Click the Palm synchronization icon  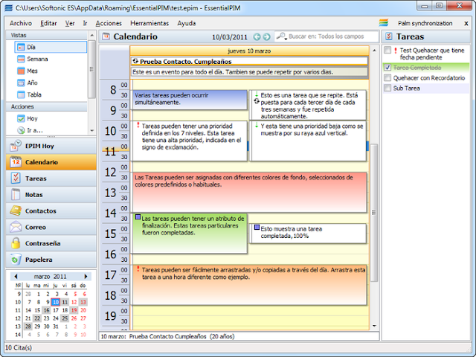tap(384, 23)
